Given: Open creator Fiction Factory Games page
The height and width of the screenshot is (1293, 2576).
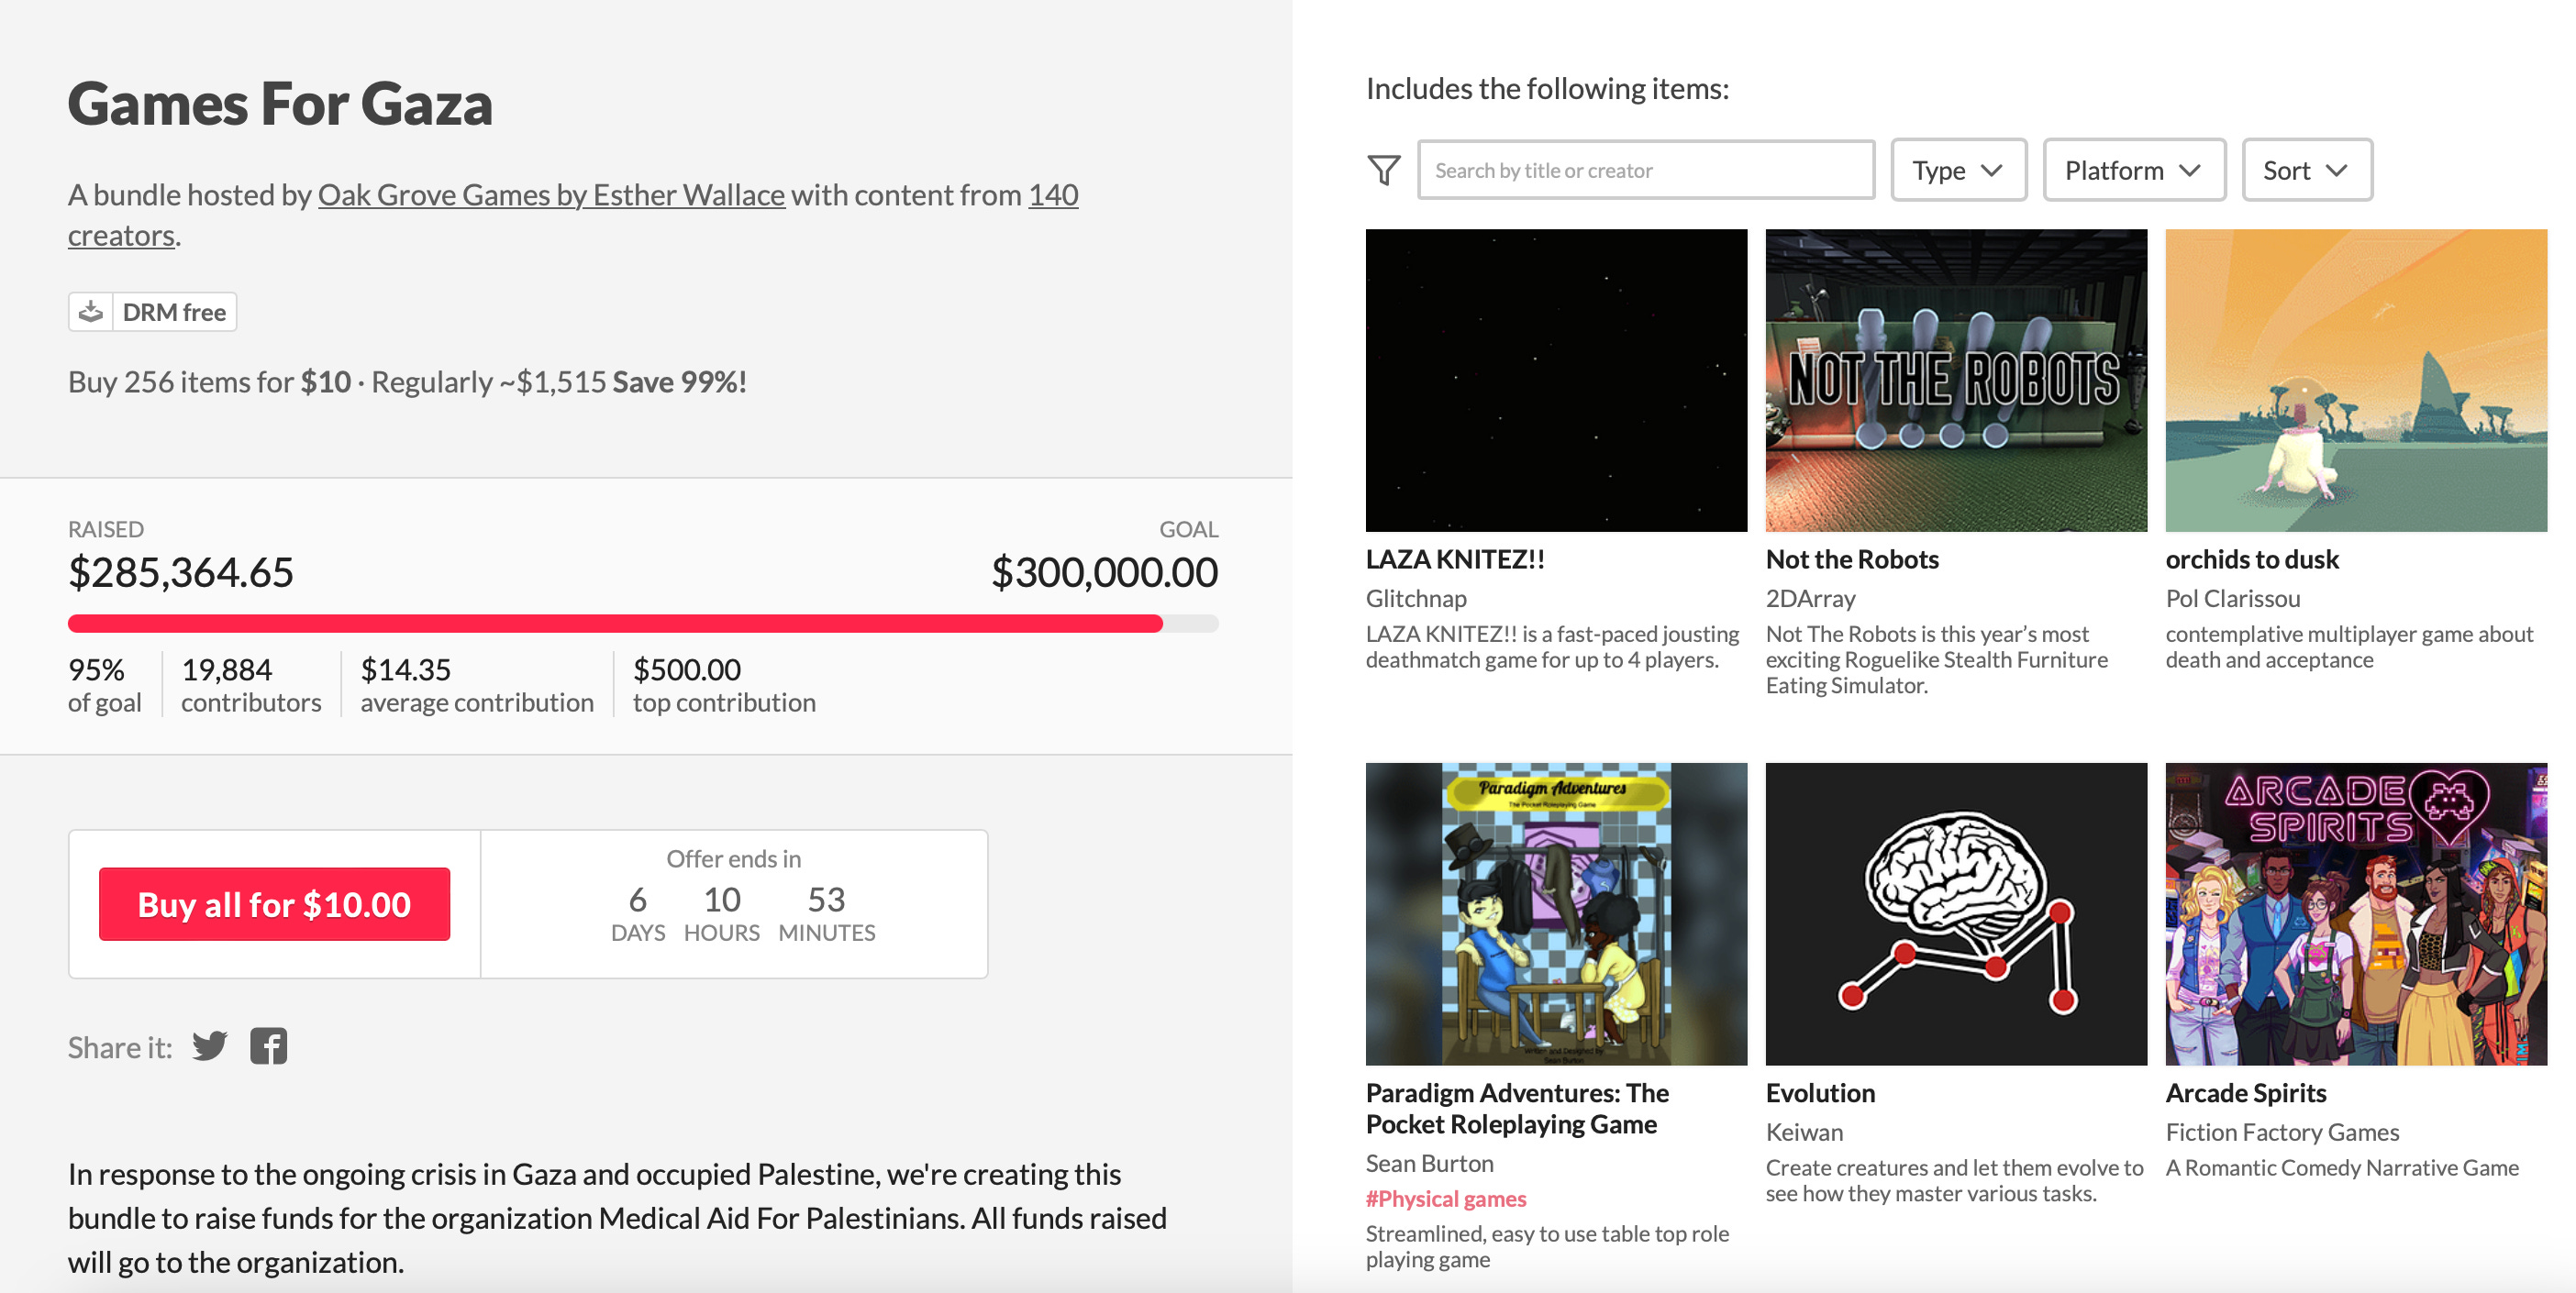Looking at the screenshot, I should pos(2282,1133).
